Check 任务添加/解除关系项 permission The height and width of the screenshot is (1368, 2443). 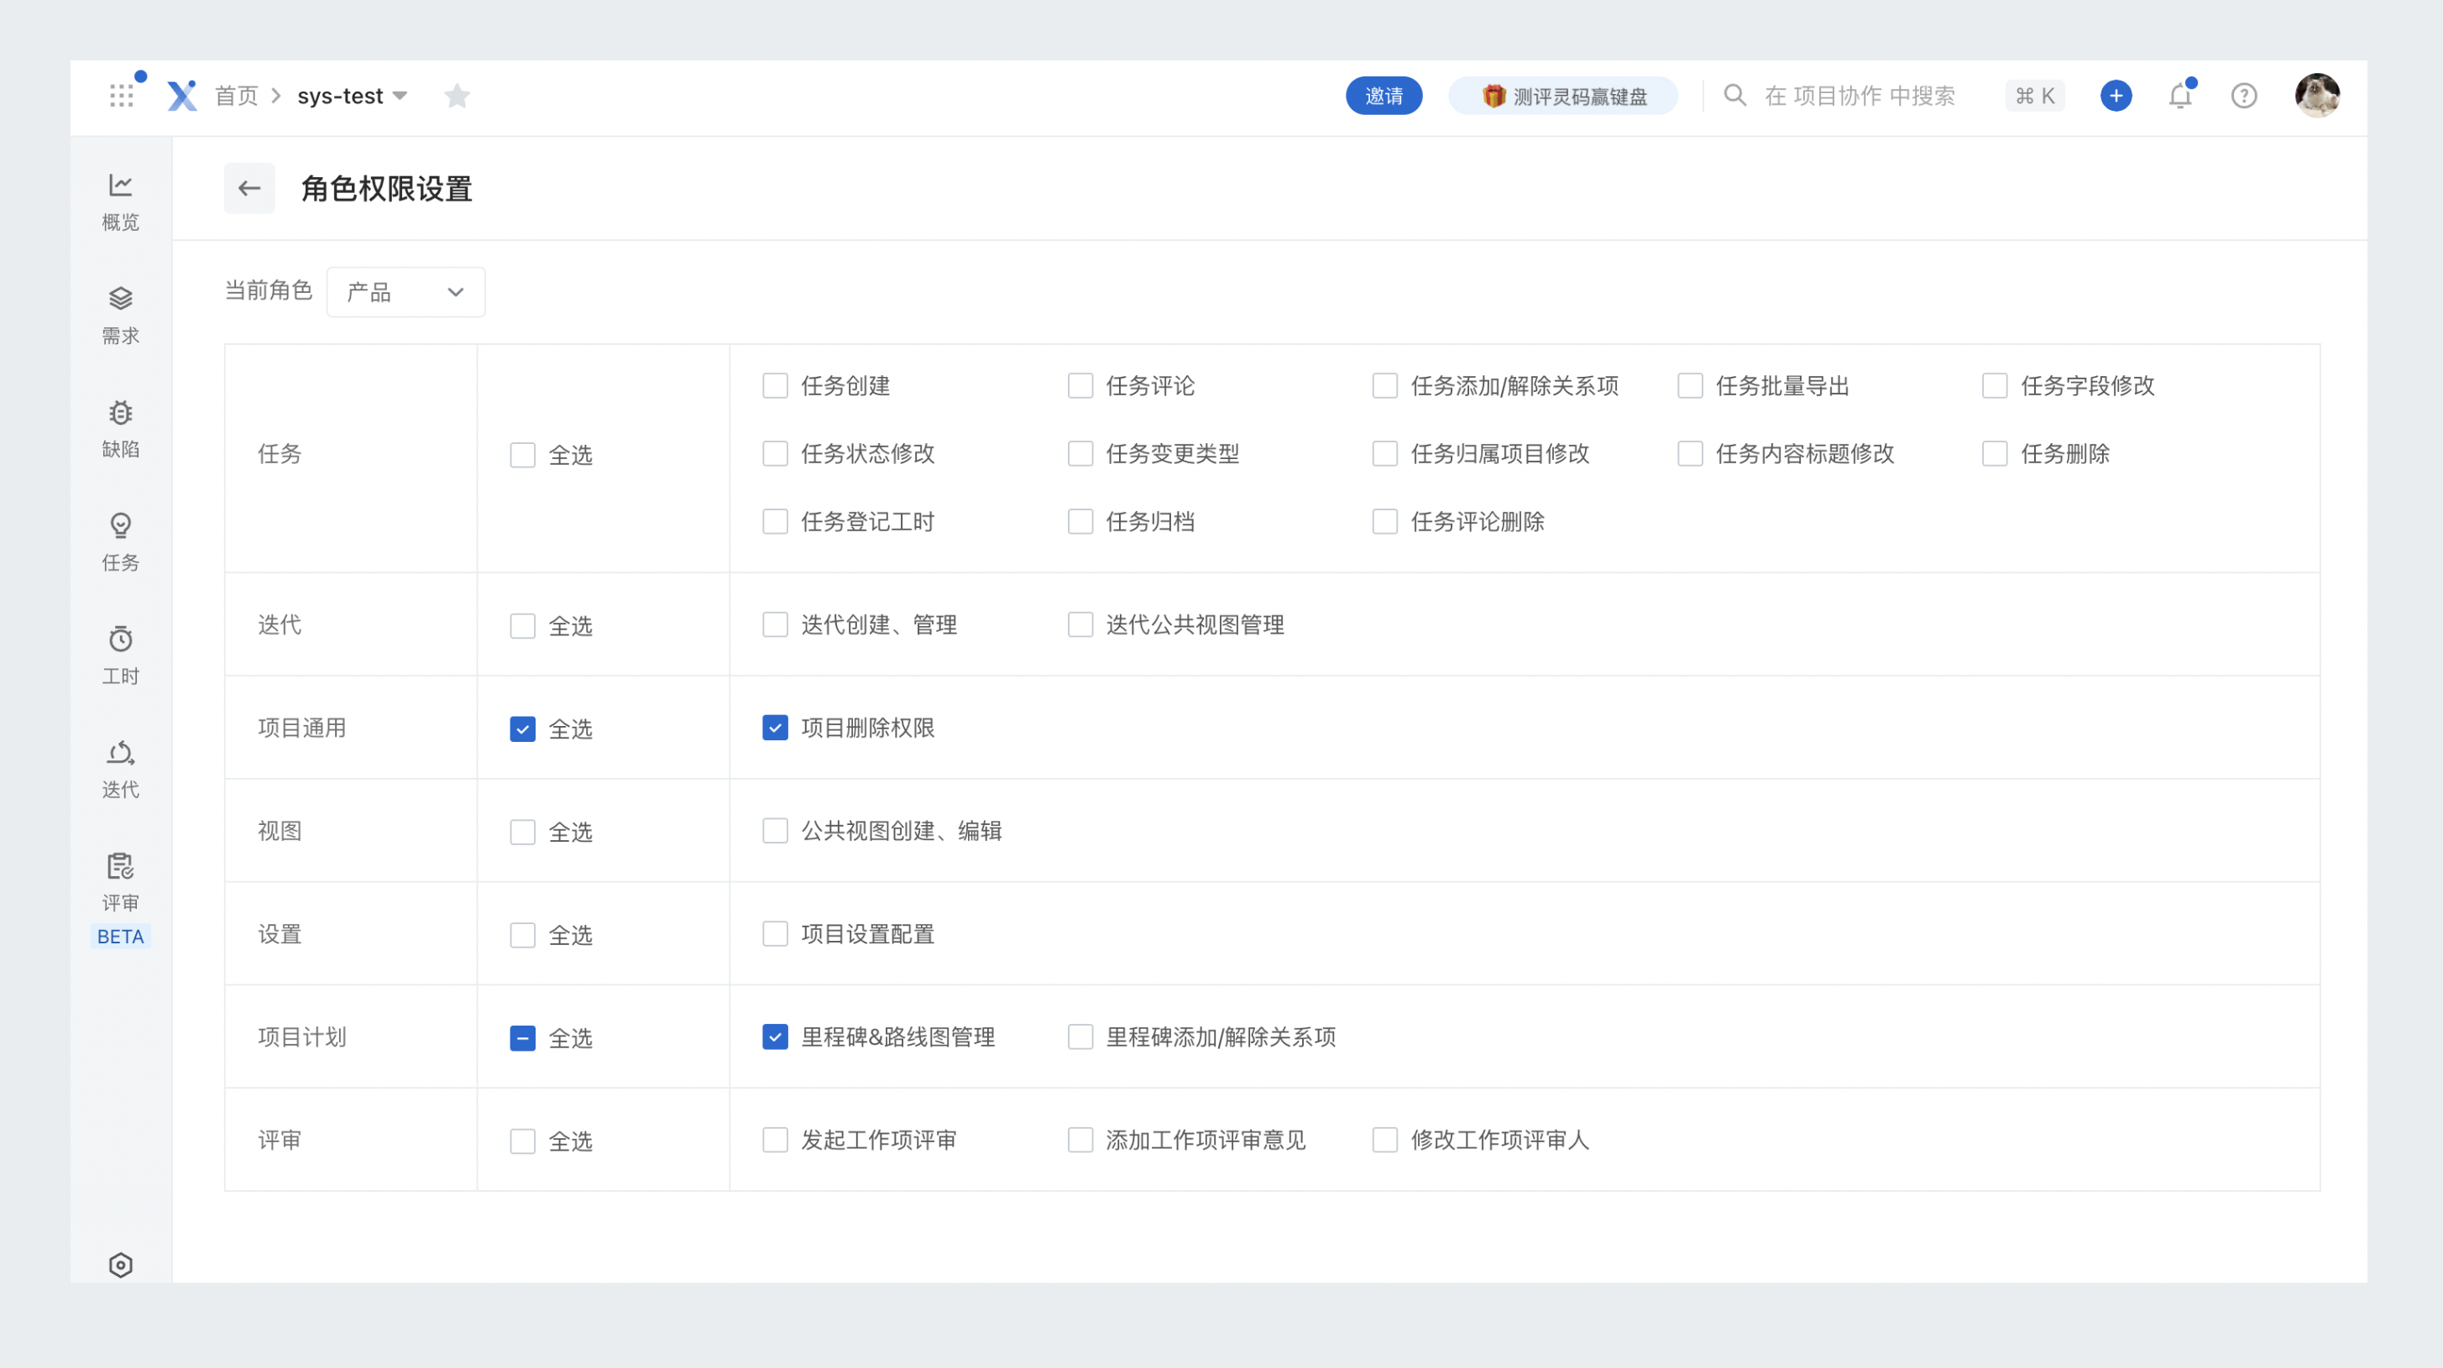(x=1384, y=386)
